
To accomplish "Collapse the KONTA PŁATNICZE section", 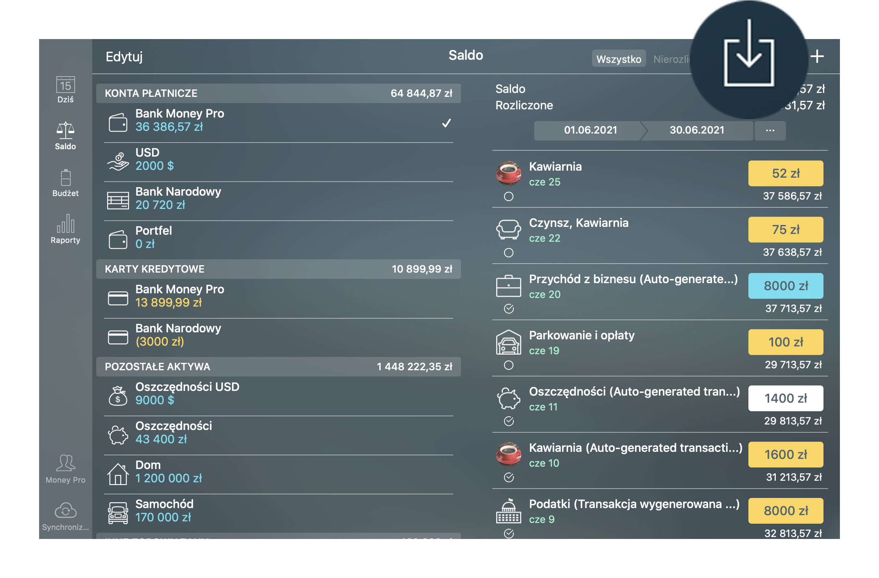I will click(x=278, y=93).
